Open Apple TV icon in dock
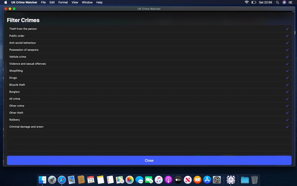 point(178,180)
